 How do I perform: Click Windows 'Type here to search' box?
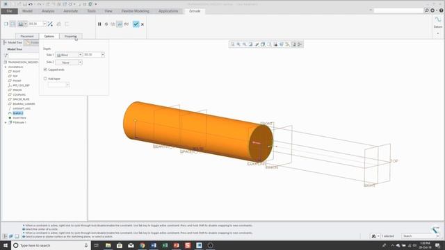(x=51, y=245)
